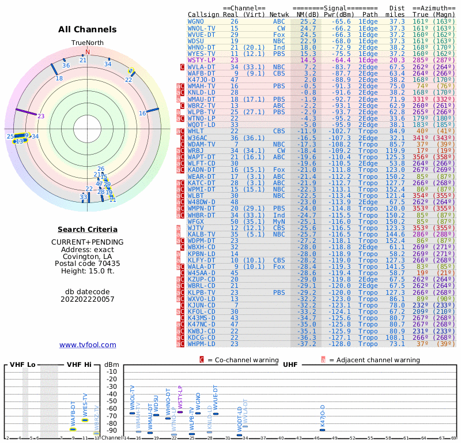Click the warning icon beside KPBN-LD
Image resolution: width=461 pixels, height=443 pixels.
[178, 254]
